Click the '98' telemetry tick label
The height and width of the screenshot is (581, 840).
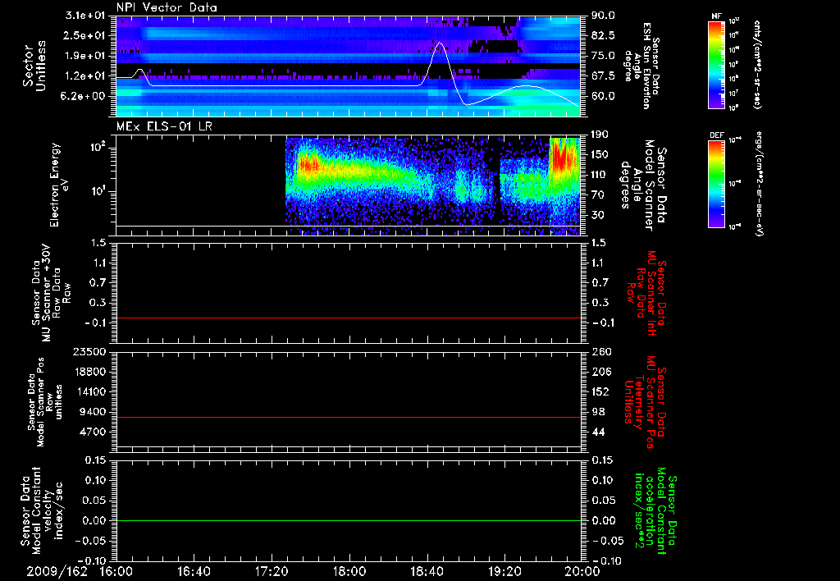pyautogui.click(x=600, y=412)
